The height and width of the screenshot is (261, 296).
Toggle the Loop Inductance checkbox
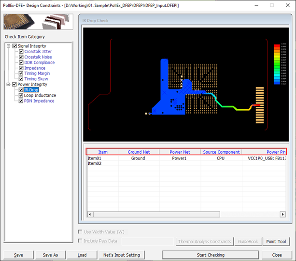pyautogui.click(x=21, y=96)
